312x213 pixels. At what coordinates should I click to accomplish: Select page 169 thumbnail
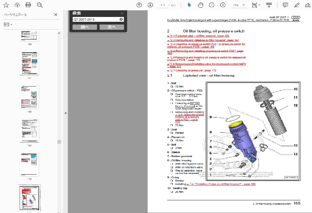tap(29, 130)
